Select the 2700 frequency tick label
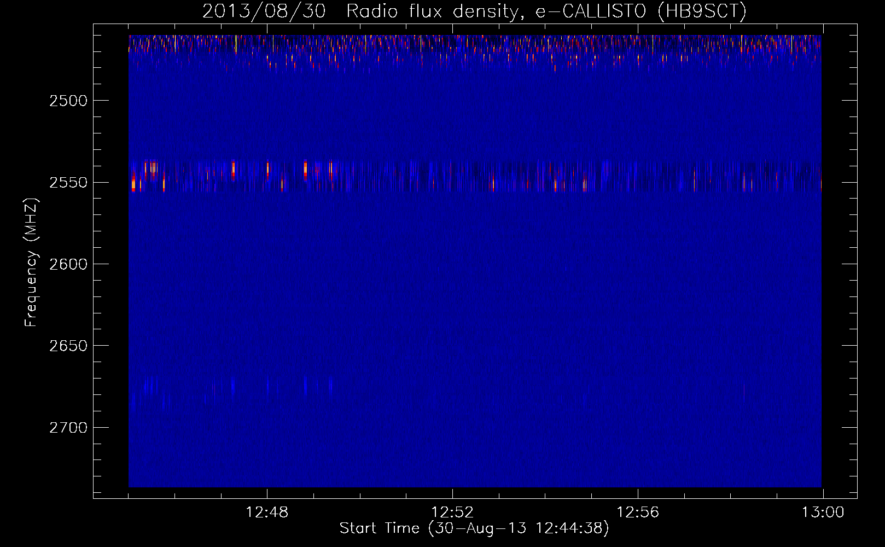The height and width of the screenshot is (547, 885). [68, 427]
